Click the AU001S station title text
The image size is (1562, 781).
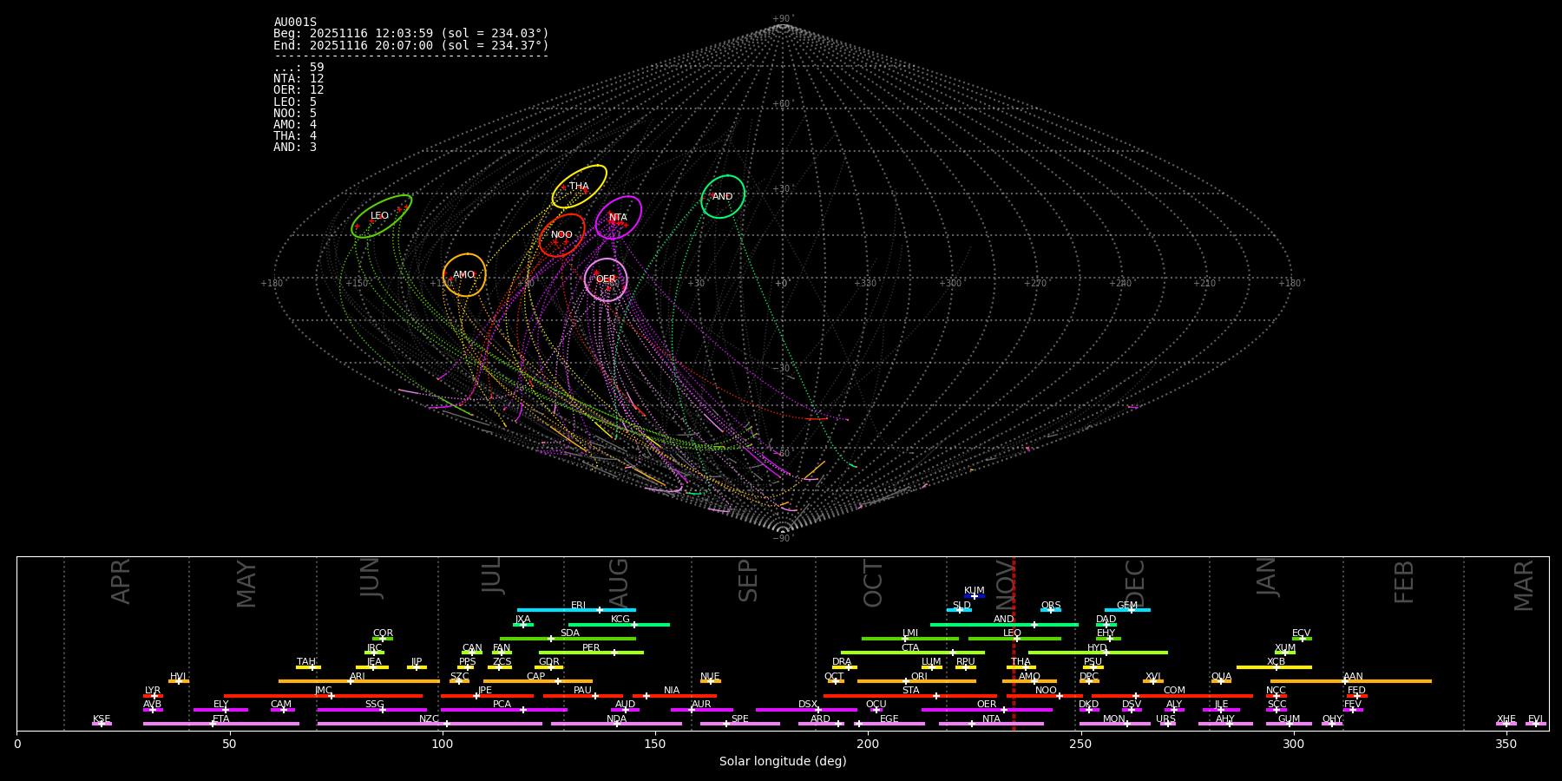[x=295, y=23]
